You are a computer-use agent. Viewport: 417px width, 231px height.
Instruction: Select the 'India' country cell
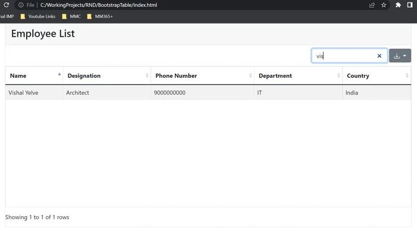[376, 93]
